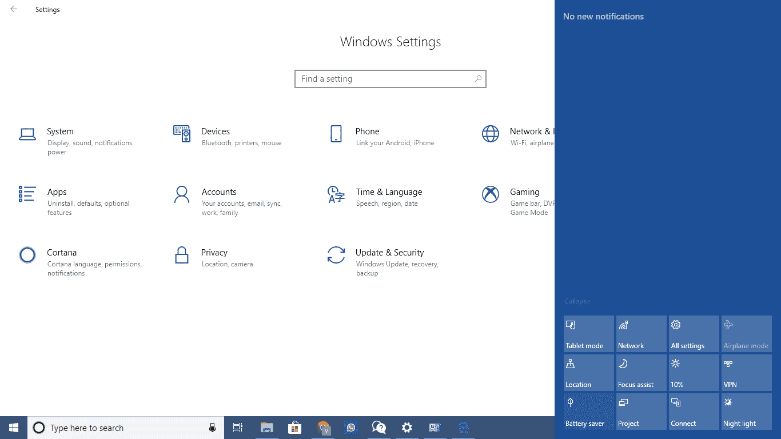The image size is (781, 439).
Task: Open the Gaming Xbox settings tile
Action: (x=518, y=202)
